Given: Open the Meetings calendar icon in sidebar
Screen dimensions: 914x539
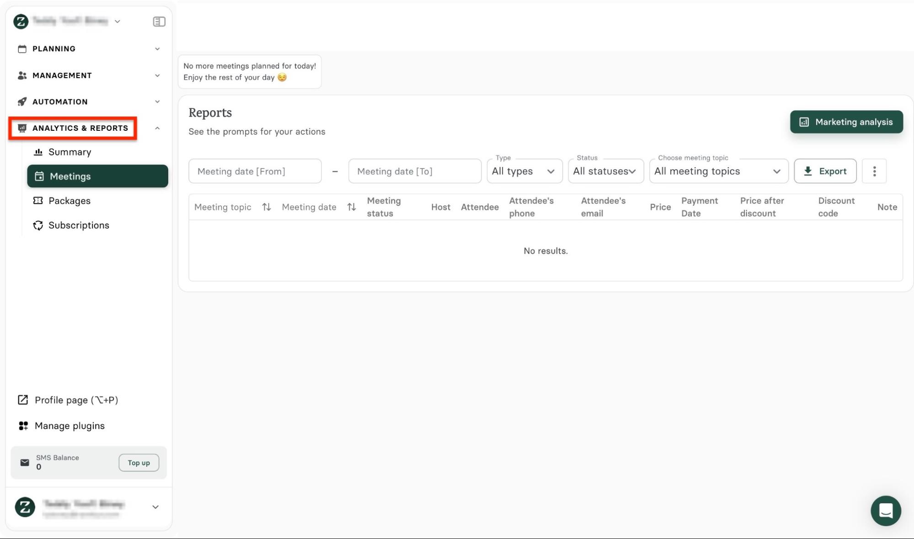Looking at the screenshot, I should [x=40, y=176].
